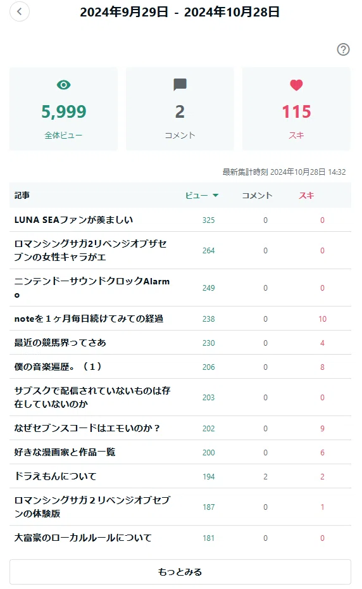Open the article なぜセブンスコードはエモいのか？
362x589 pixels.
point(87,428)
